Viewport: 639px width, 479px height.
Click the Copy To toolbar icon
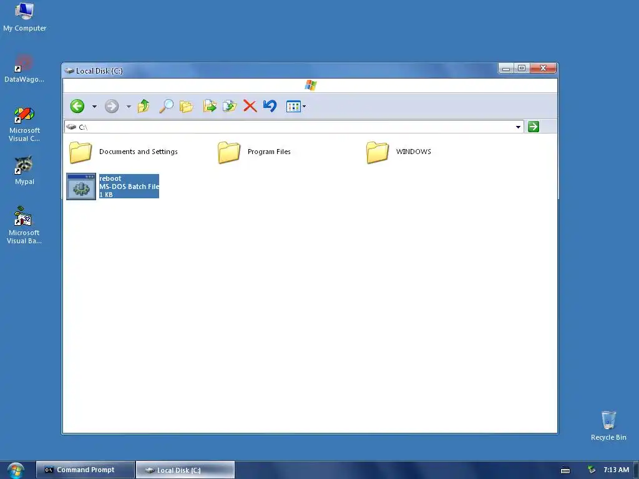230,106
